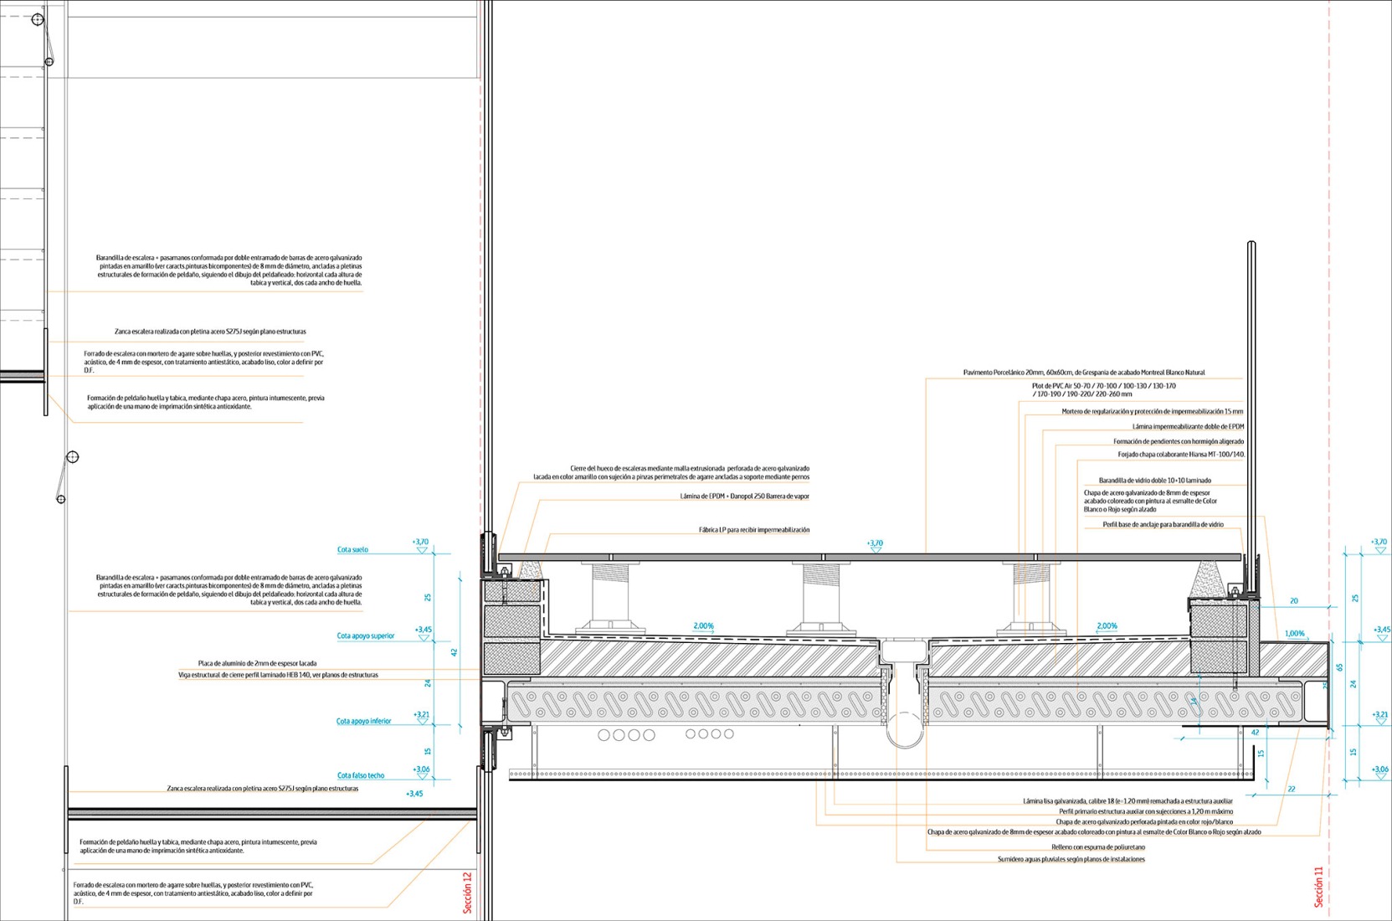This screenshot has height=921, width=1392.
Task: Select the Sumidero aguas pluviales annotation
Action: 1071,859
